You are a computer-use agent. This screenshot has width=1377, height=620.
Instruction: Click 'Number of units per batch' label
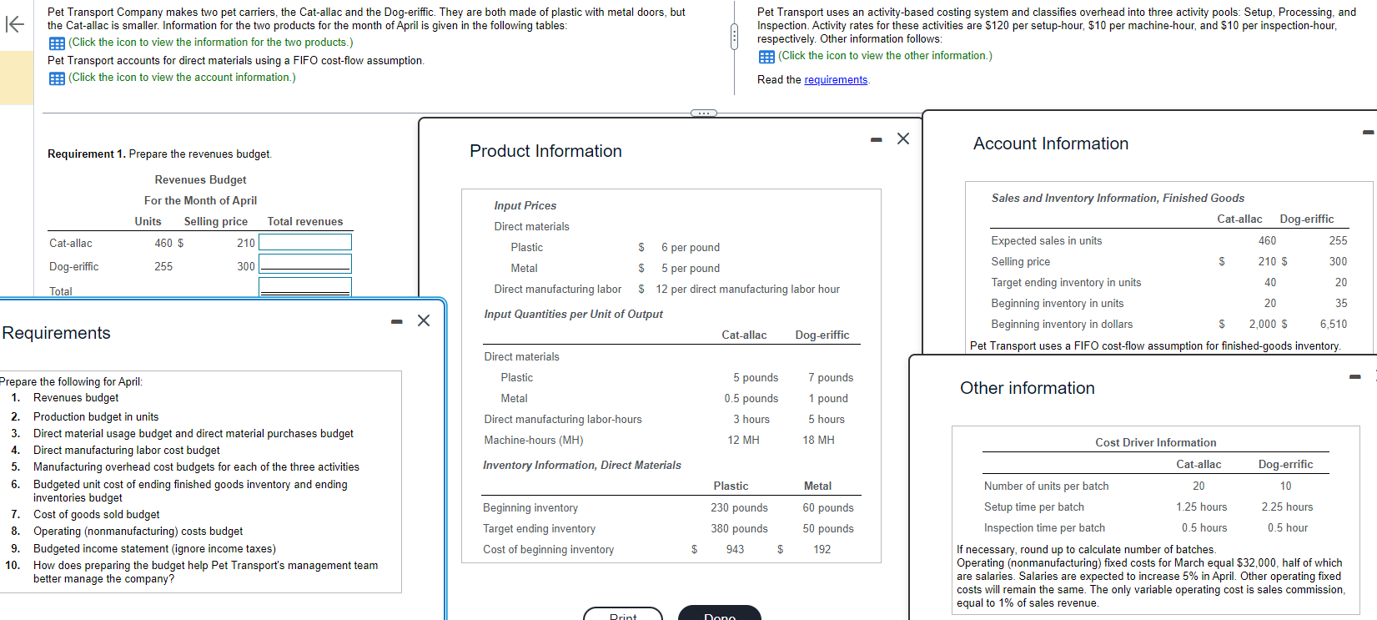click(x=1046, y=486)
